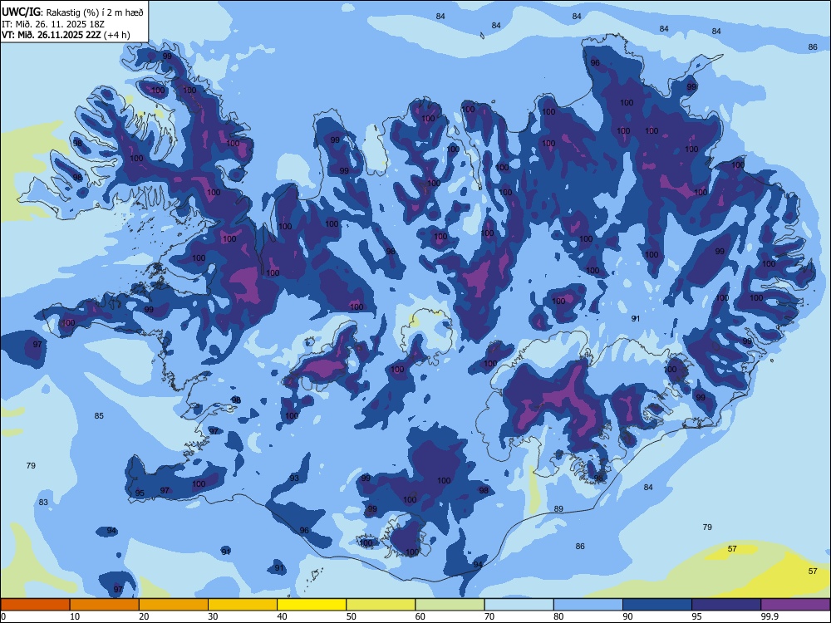Click the legend tick label '0'

(x=2, y=616)
